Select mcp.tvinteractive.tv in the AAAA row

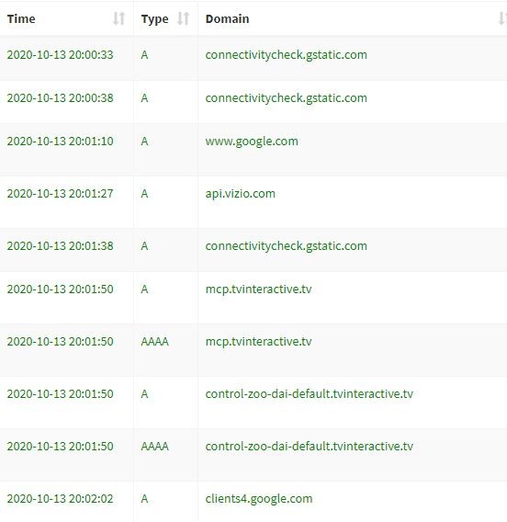click(x=258, y=342)
